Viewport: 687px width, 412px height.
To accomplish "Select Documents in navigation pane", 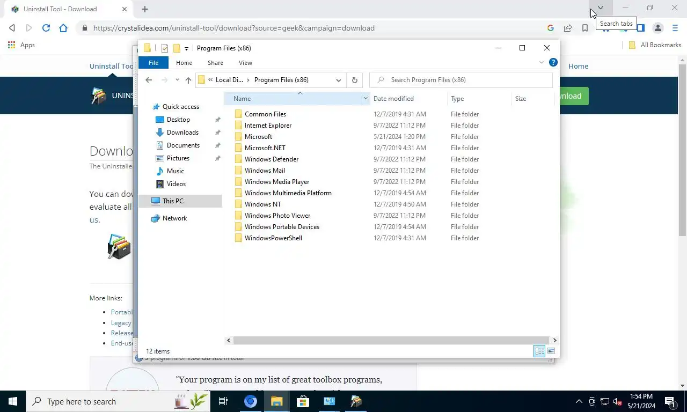I will tap(183, 145).
